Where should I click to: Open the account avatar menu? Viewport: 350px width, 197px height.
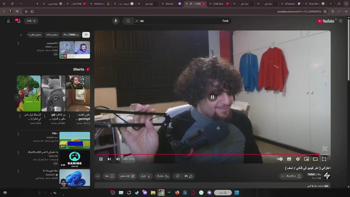pos(8,21)
